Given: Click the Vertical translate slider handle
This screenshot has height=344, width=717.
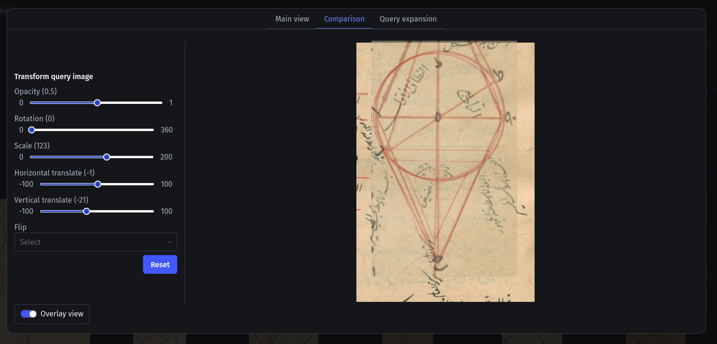Looking at the screenshot, I should tap(86, 211).
